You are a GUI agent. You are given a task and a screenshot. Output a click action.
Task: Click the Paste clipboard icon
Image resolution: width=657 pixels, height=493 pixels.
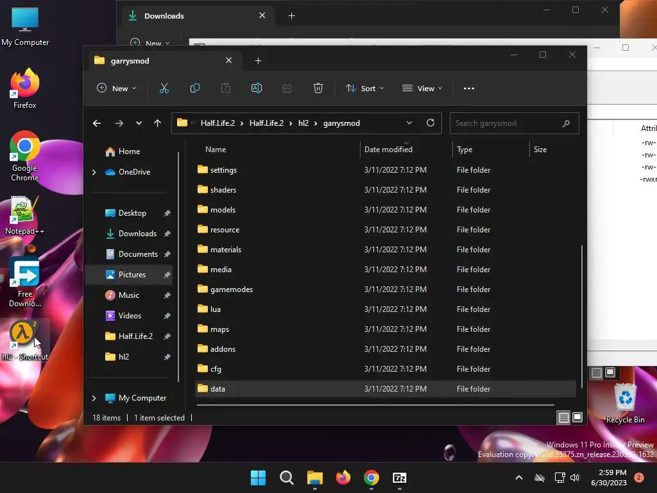[226, 89]
